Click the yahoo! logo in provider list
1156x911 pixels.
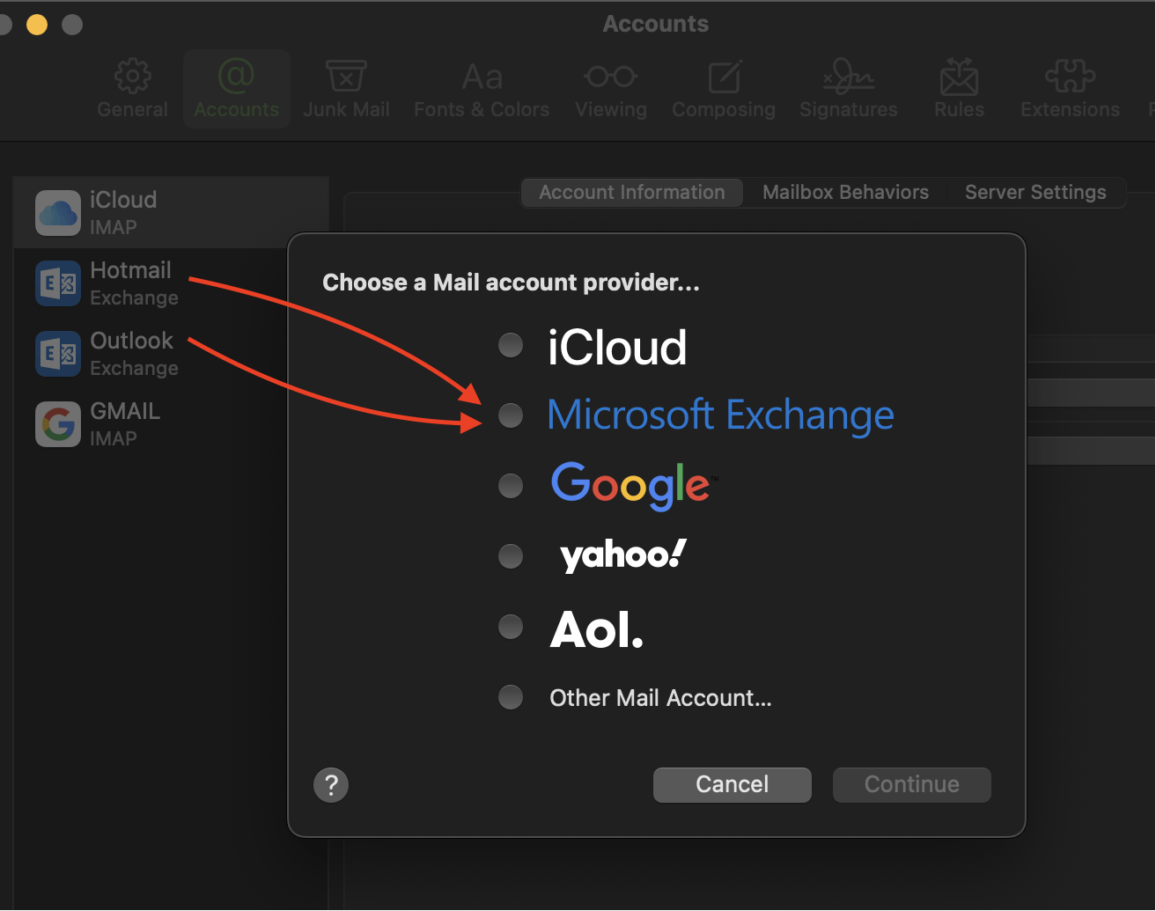coord(622,555)
